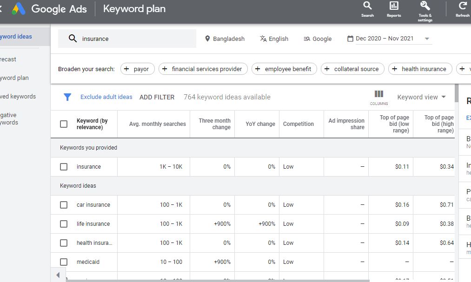
Task: Click the 'medicaid' keyword cell
Action: coord(88,262)
